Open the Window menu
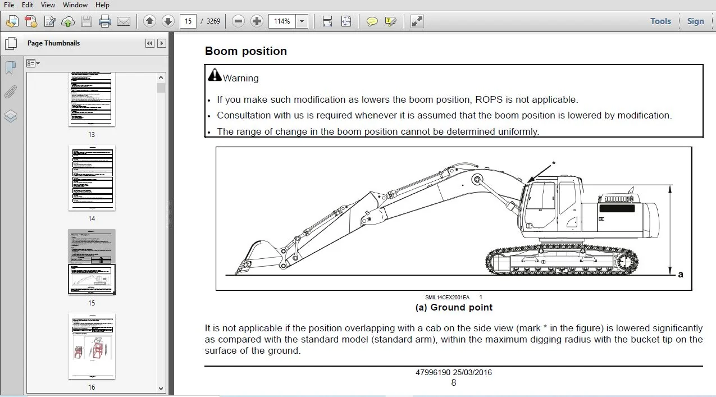 tap(75, 5)
